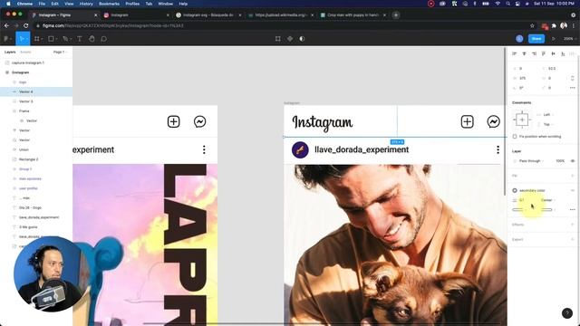
Task: Select the Hand tool
Action: coord(92,38)
